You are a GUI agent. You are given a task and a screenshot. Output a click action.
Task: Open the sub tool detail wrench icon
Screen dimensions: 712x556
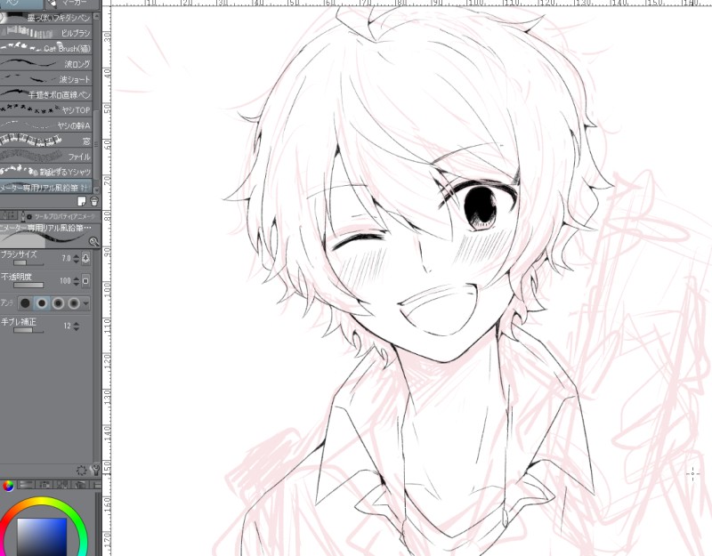[94, 241]
